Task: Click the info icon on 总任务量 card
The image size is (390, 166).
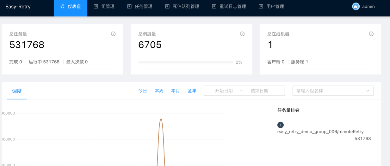Action: (x=113, y=34)
